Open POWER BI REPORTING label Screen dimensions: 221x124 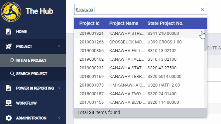pyautogui.click(x=35, y=88)
